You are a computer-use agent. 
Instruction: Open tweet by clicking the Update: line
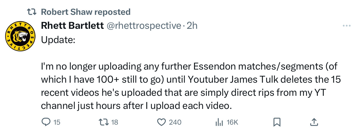58,40
